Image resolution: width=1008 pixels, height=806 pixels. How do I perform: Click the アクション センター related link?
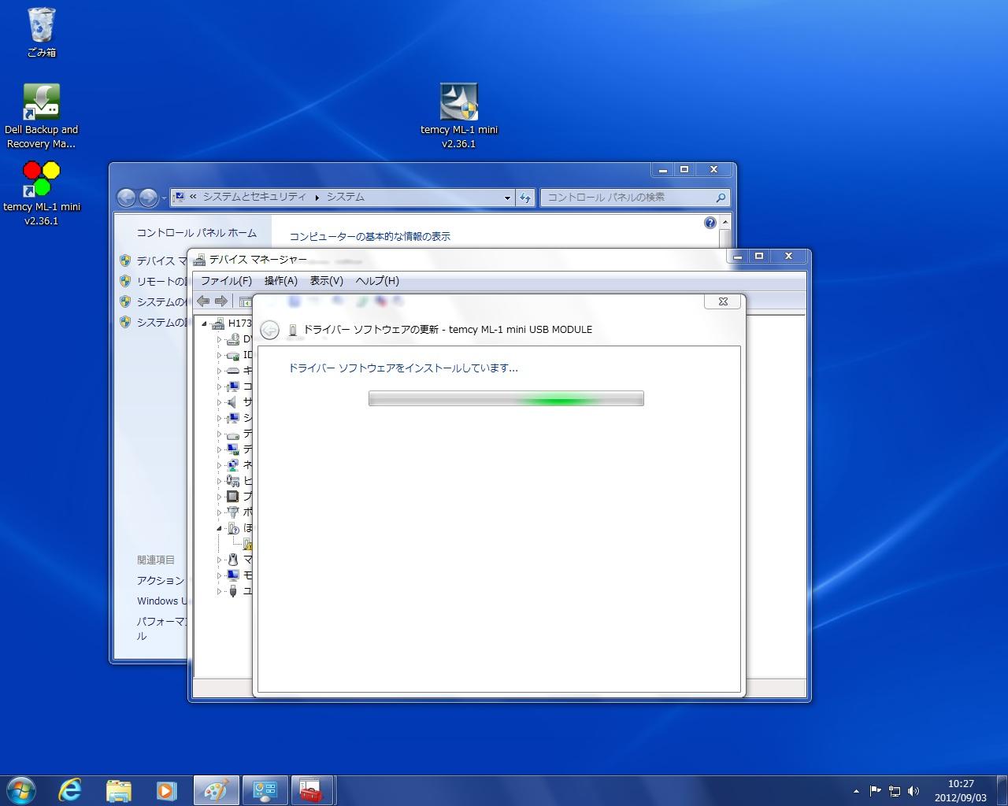point(161,580)
